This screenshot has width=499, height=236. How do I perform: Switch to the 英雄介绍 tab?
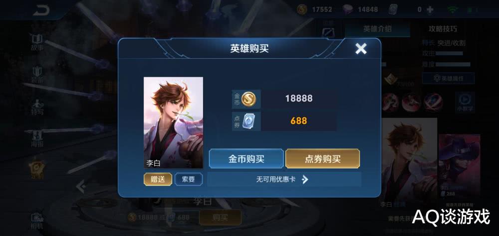pos(377,29)
